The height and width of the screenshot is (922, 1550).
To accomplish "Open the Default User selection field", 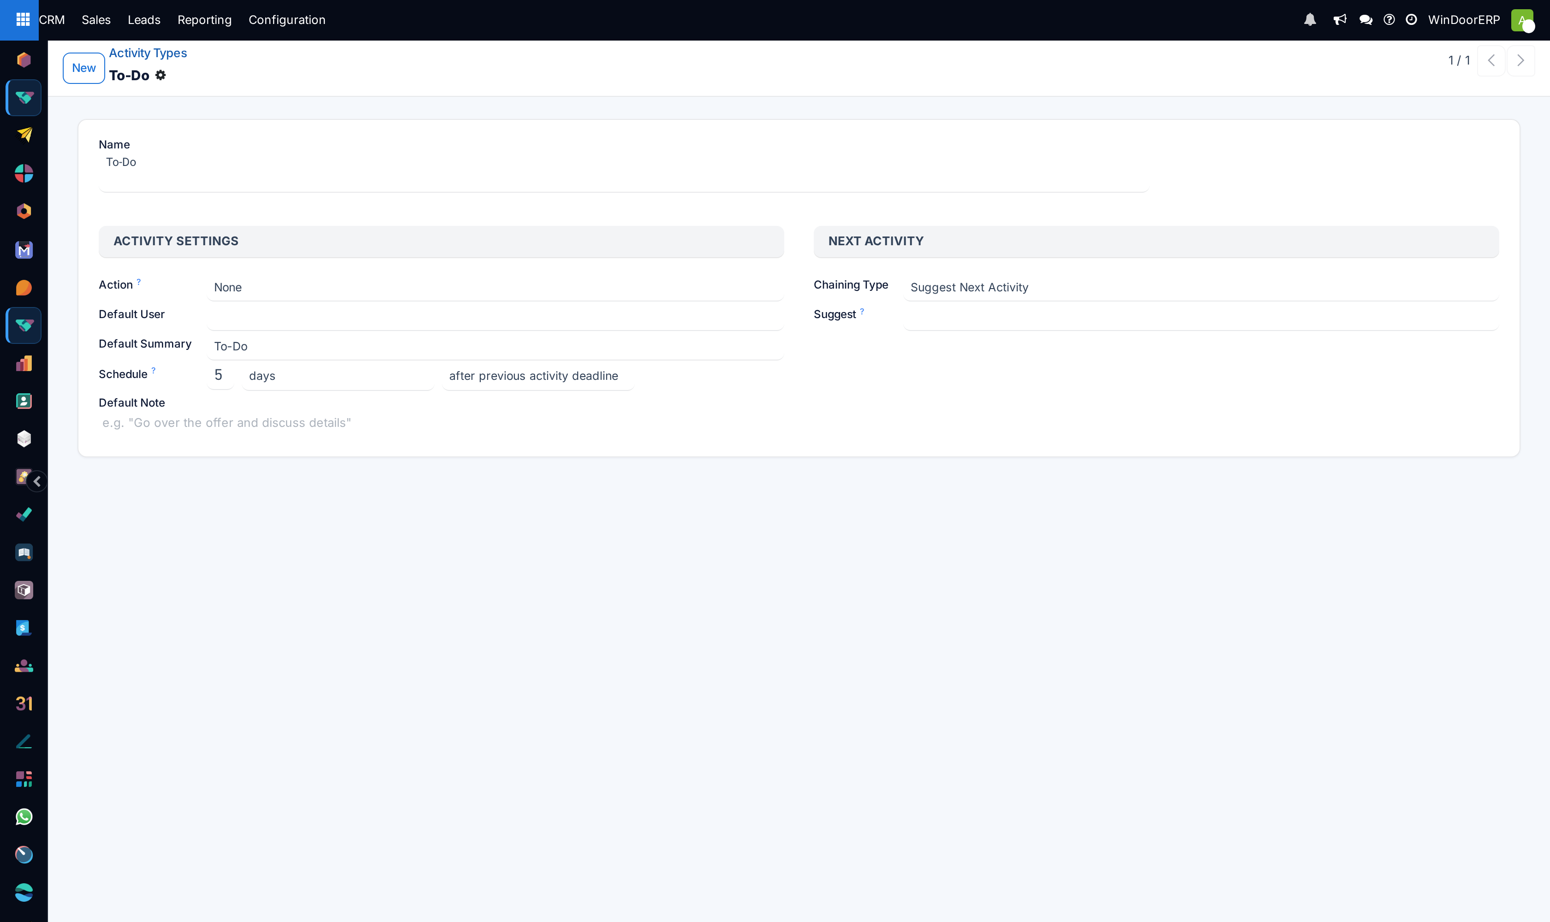I will pyautogui.click(x=495, y=317).
